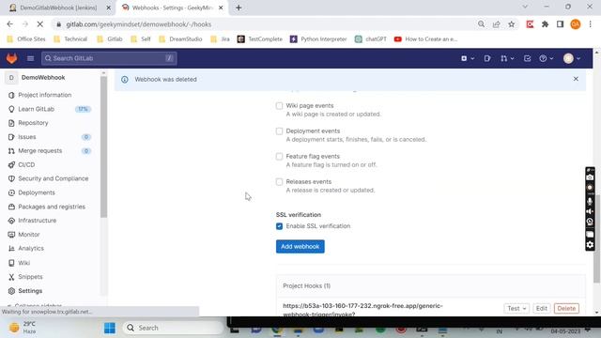This screenshot has height=338, width=601.
Task: Open the Chrome three-dot menu
Action: click(x=591, y=24)
